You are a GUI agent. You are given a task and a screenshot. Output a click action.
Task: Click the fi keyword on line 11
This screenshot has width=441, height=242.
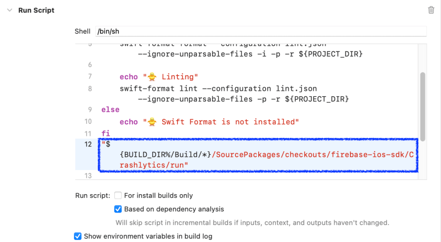[105, 133]
